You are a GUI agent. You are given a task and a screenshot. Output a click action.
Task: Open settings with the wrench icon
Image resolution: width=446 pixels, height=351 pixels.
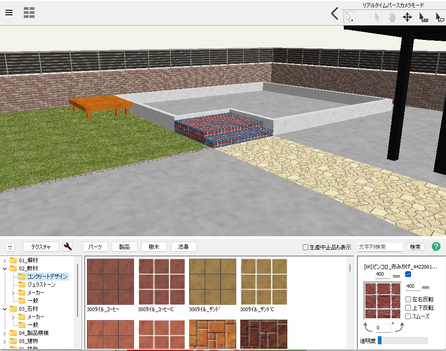[x=68, y=247]
